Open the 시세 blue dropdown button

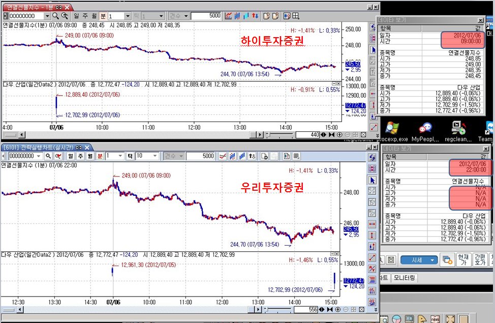click(419, 260)
